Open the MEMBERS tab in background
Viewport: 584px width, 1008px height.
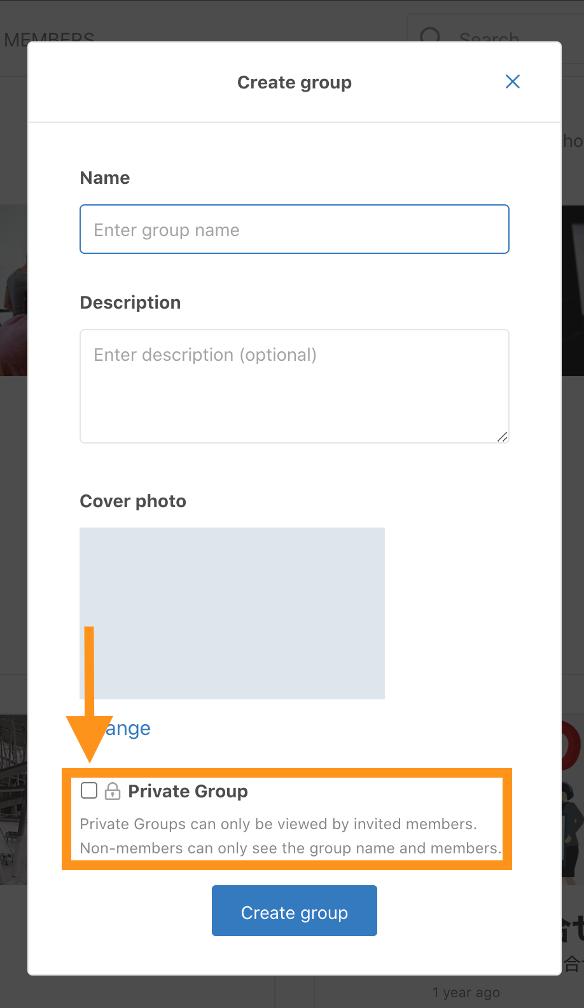tap(49, 38)
